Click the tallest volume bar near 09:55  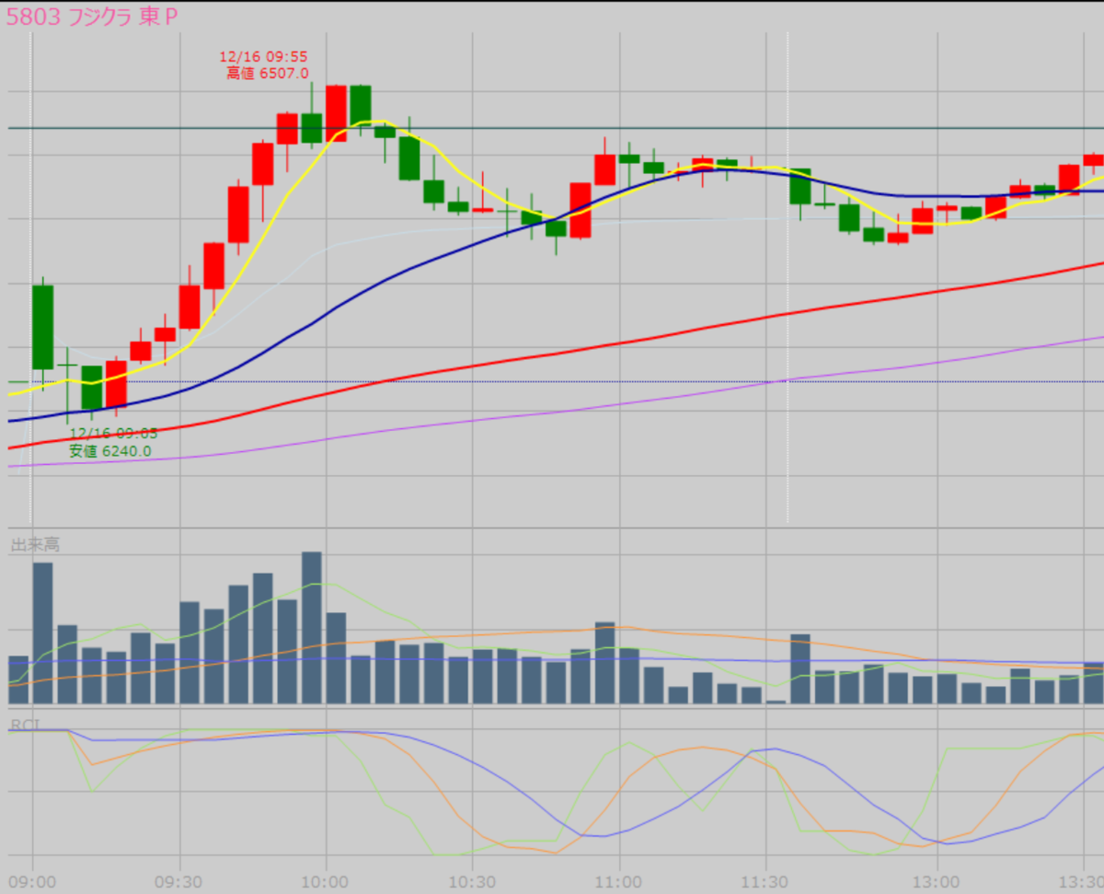tap(312, 628)
